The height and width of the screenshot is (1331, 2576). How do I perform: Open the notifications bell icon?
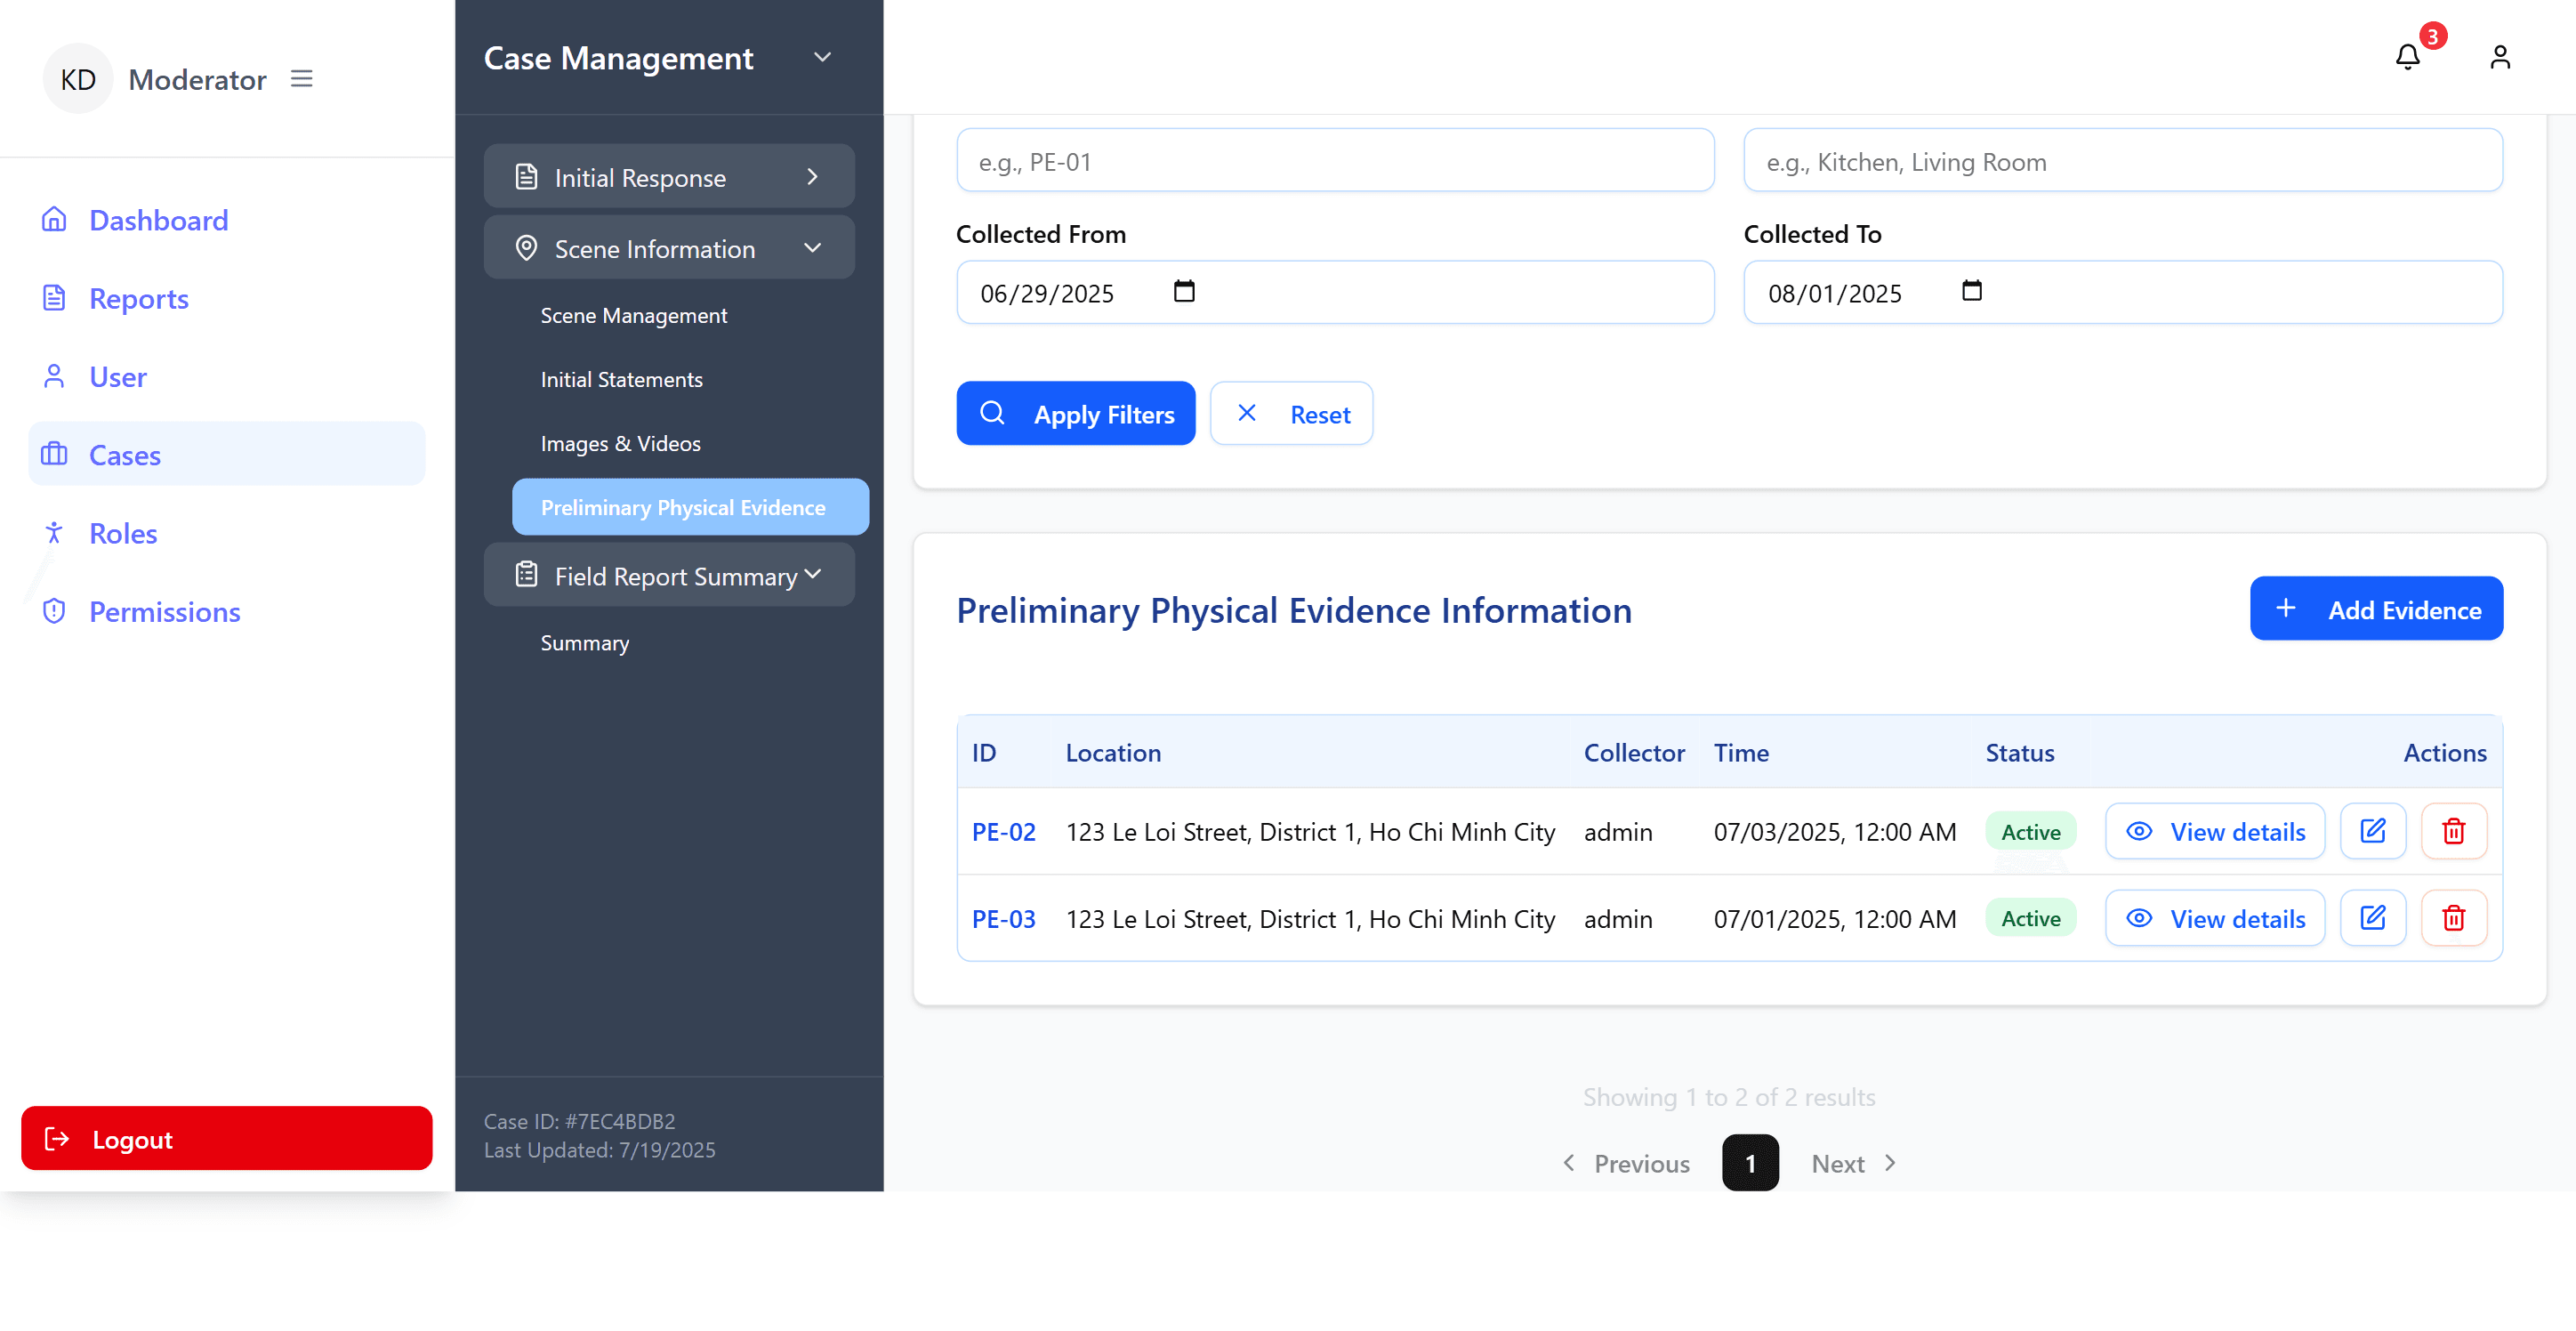(x=2407, y=57)
